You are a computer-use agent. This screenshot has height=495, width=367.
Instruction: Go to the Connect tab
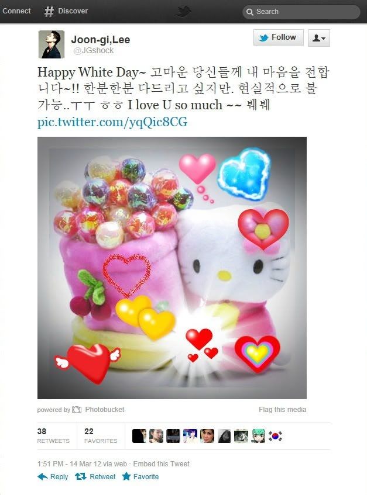(16, 11)
